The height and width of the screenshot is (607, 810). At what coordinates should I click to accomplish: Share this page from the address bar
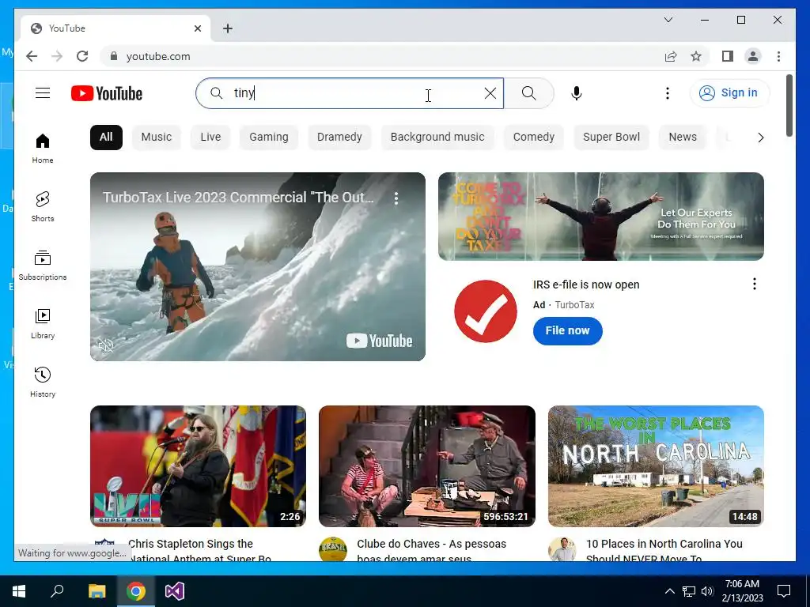coord(671,56)
